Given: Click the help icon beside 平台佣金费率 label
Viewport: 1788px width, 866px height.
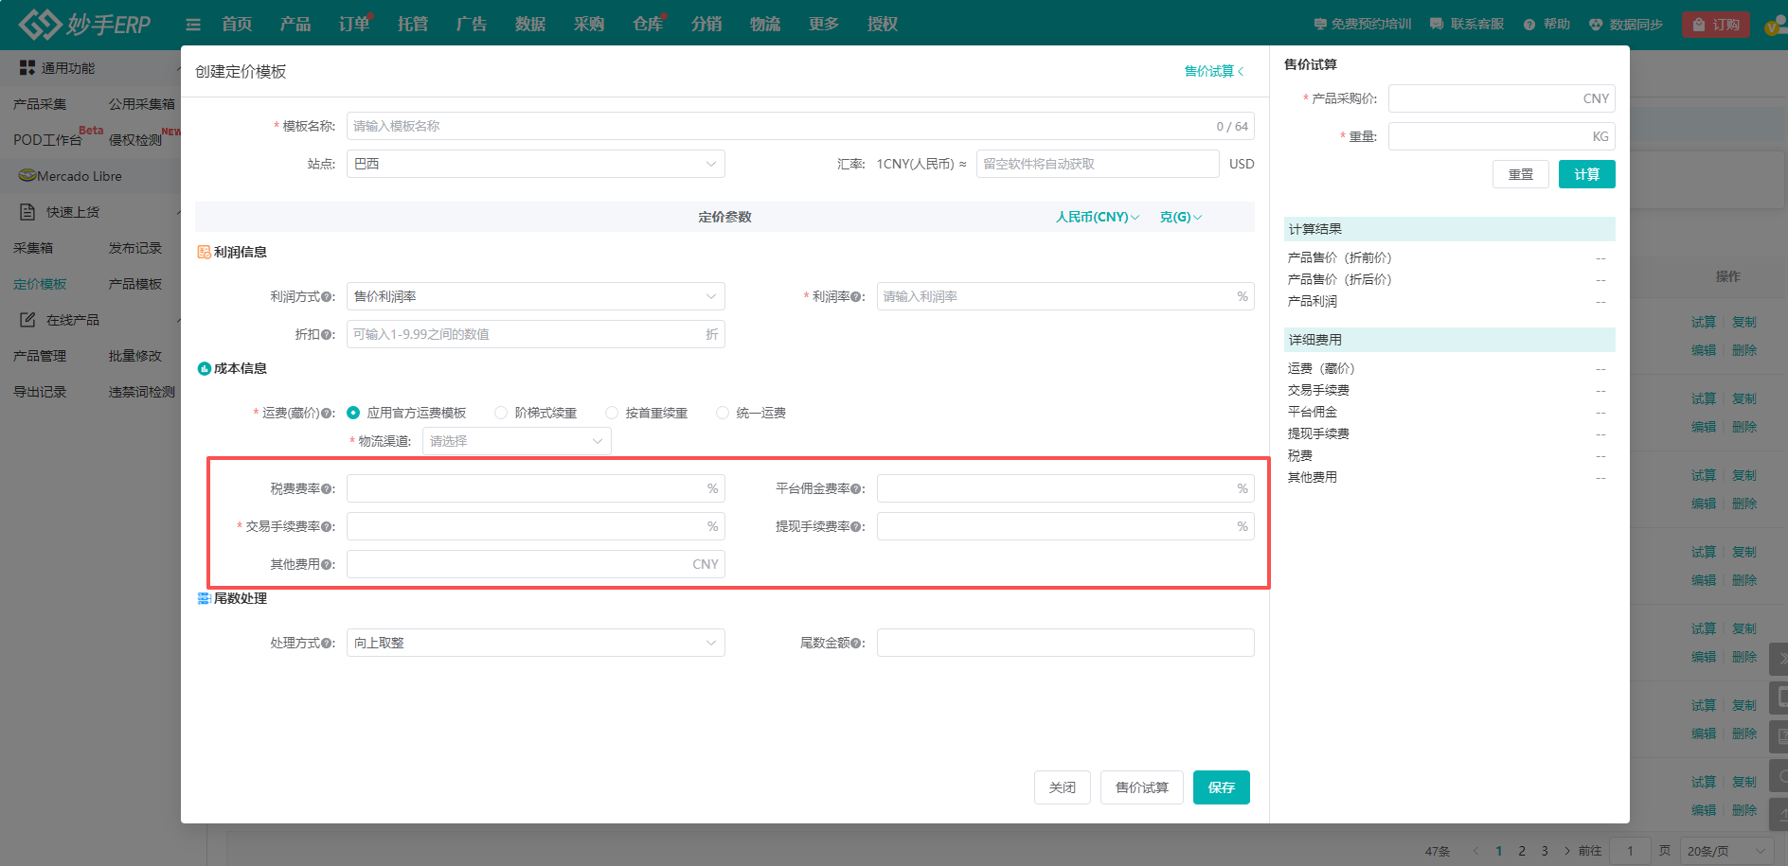Looking at the screenshot, I should click(856, 489).
